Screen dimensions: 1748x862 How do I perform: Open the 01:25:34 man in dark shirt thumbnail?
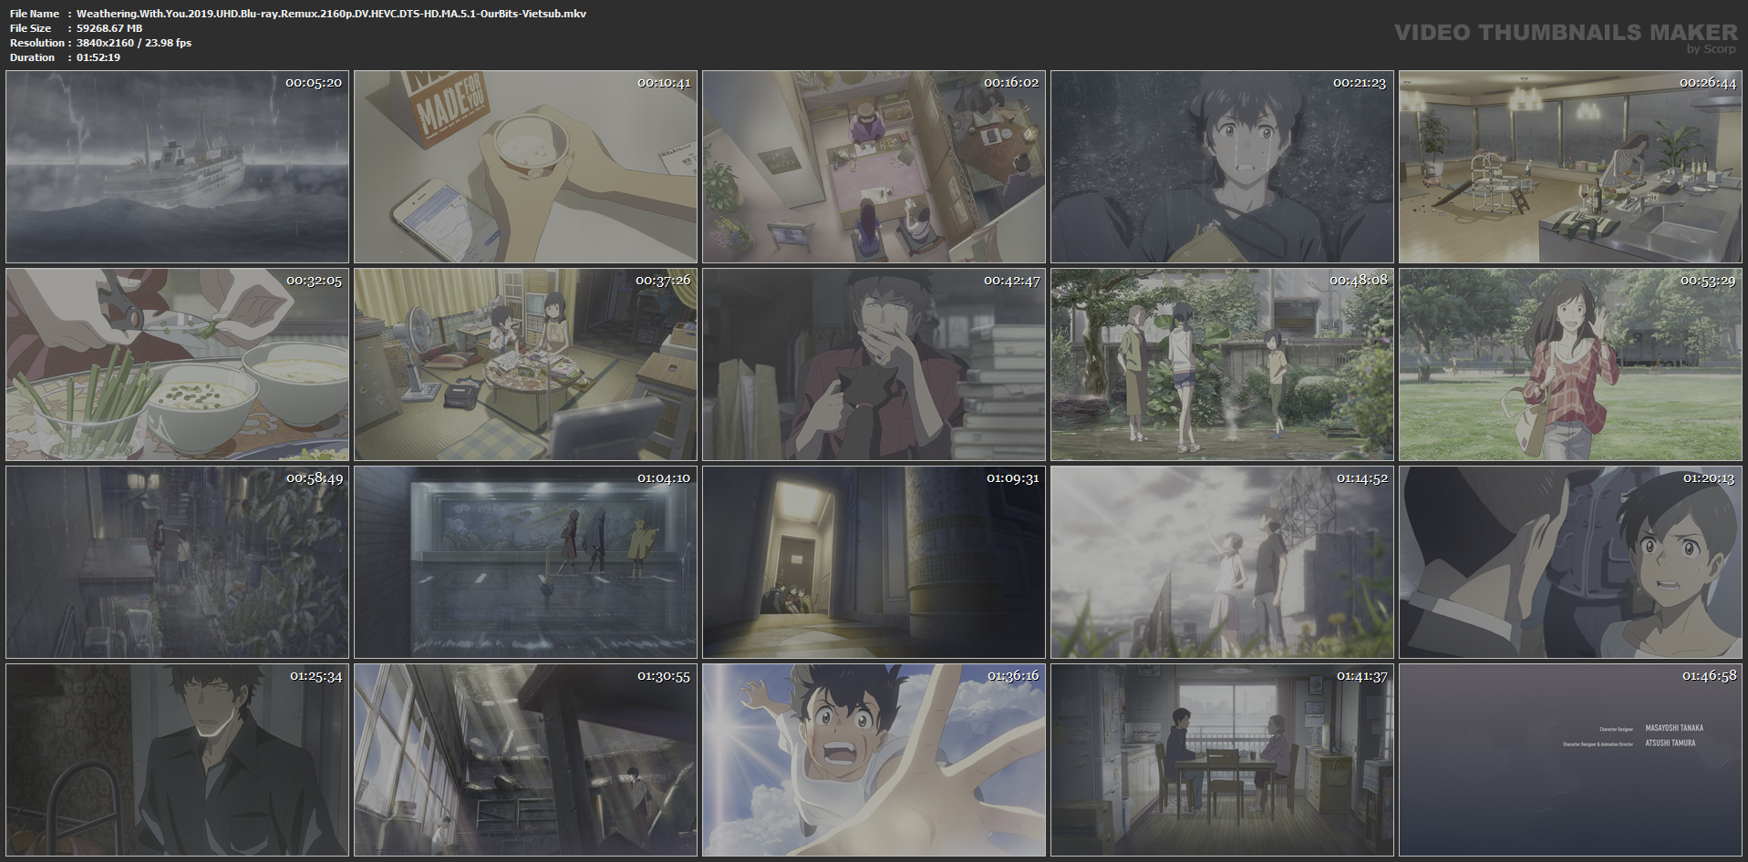point(177,760)
